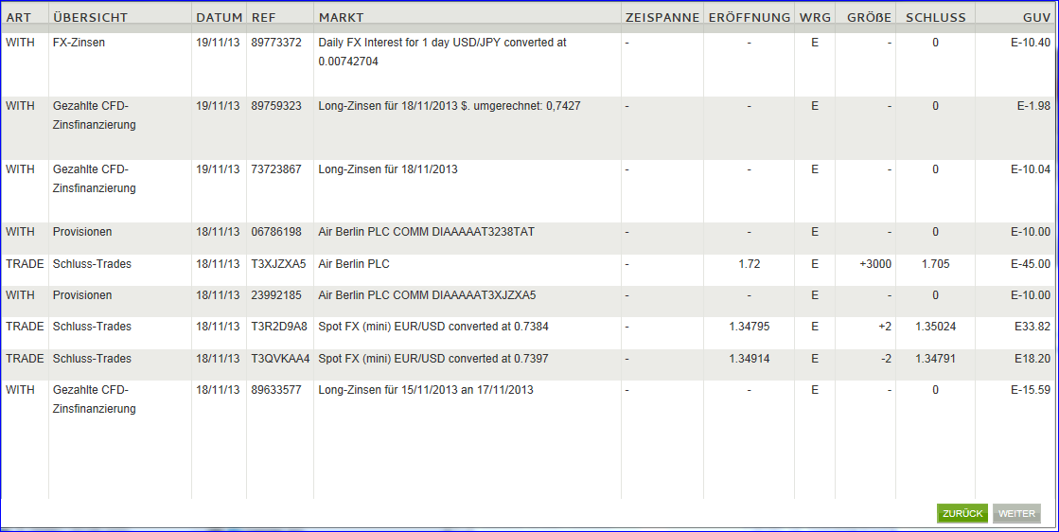Click the size value +3000
1059x532 pixels.
pos(875,264)
